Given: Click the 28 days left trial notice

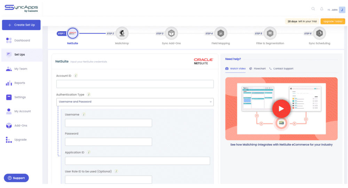Looking at the screenshot, I should [302, 21].
